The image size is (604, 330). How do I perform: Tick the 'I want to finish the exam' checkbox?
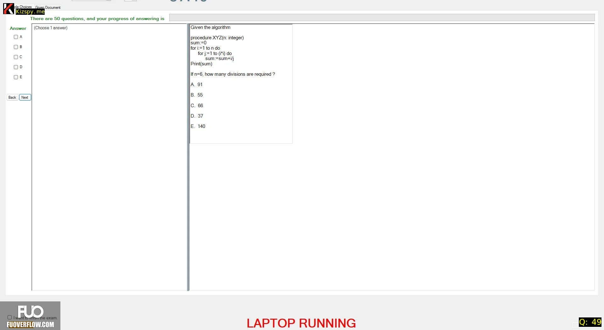tap(10, 317)
